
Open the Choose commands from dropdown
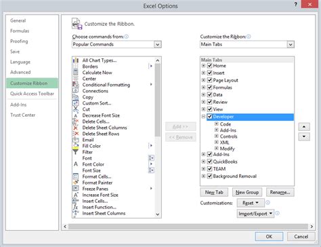157,44
